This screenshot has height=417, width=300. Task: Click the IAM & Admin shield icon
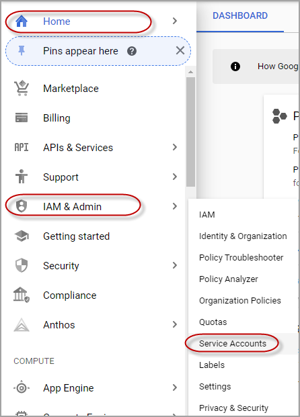click(x=22, y=206)
